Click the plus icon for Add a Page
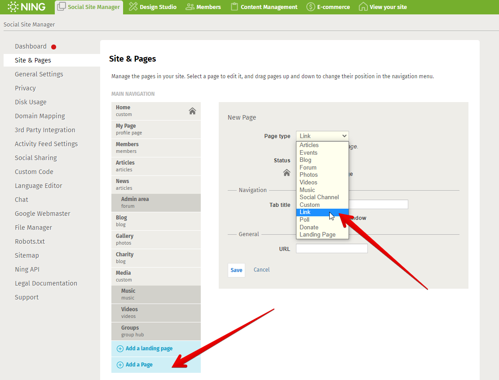 click(120, 365)
